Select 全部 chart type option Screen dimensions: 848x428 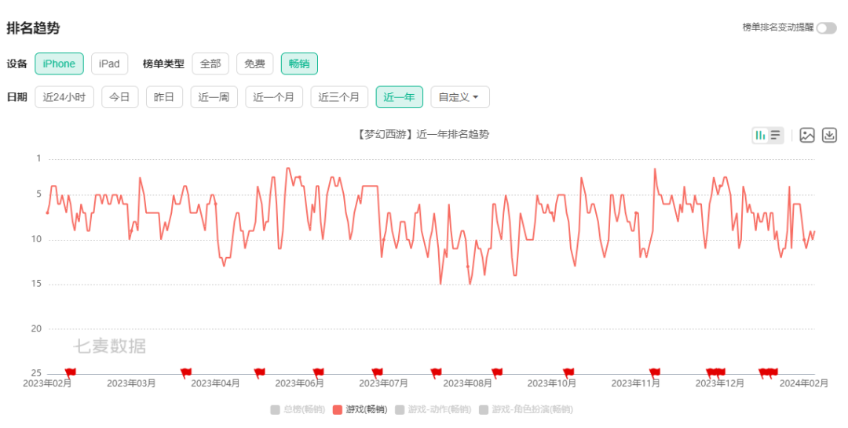(x=210, y=63)
